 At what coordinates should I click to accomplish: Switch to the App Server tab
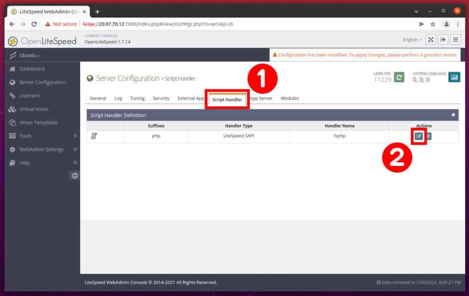point(261,98)
